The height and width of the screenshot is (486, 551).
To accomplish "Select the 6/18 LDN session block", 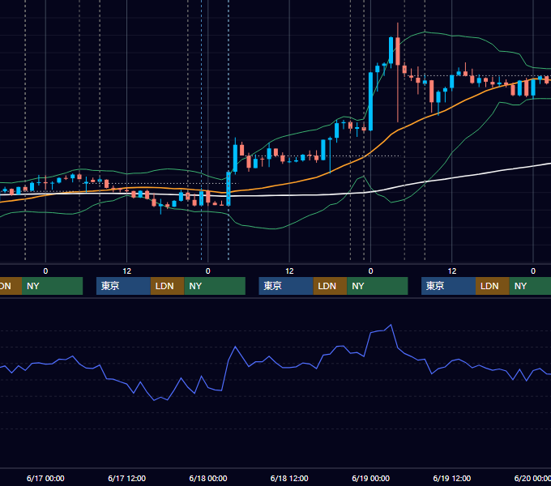I will pyautogui.click(x=330, y=286).
